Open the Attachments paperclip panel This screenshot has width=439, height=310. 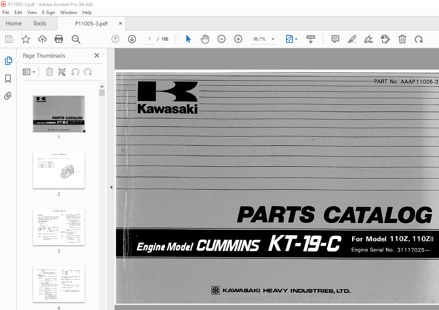point(8,96)
